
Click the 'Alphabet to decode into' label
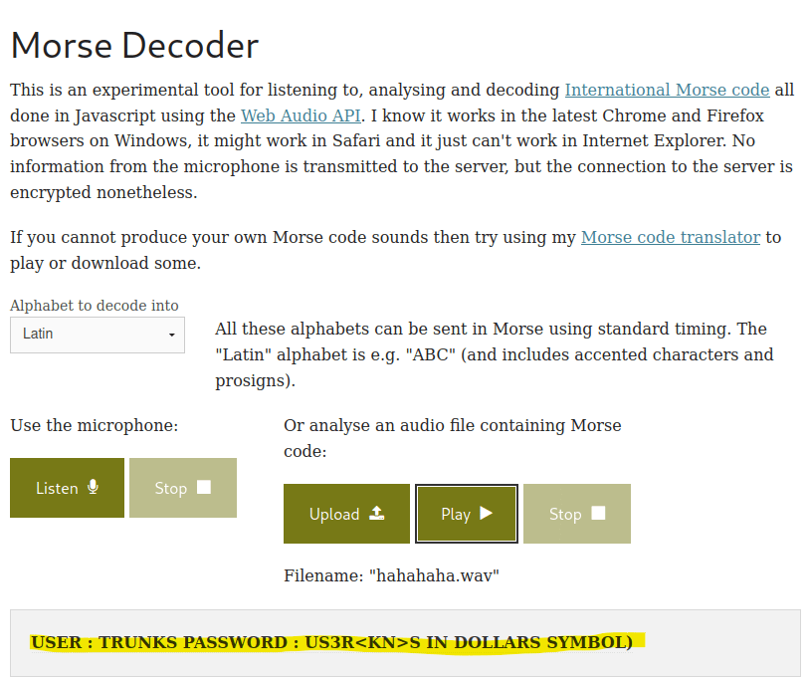tap(95, 306)
